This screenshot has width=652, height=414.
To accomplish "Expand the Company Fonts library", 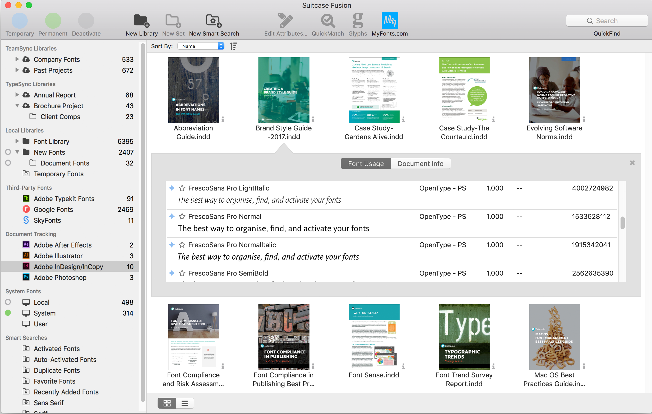I will (x=17, y=59).
